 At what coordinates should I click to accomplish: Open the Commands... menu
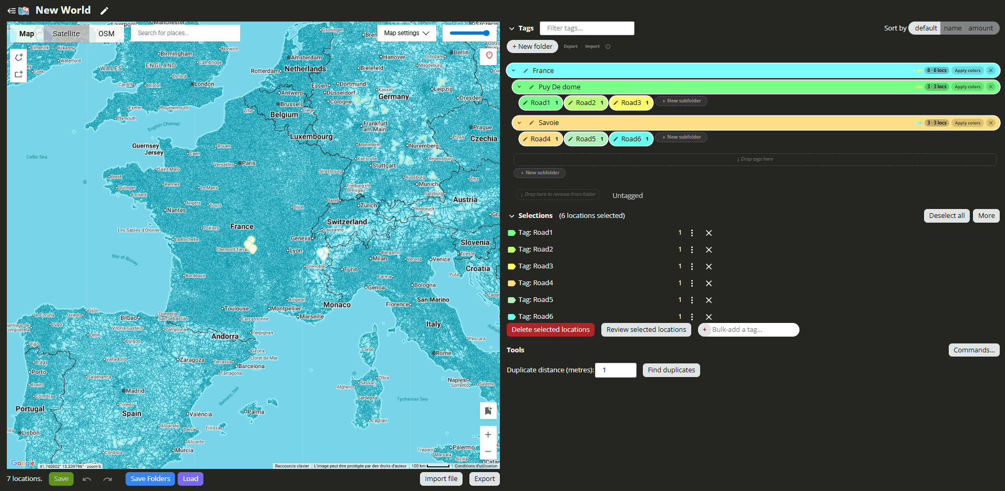[974, 350]
